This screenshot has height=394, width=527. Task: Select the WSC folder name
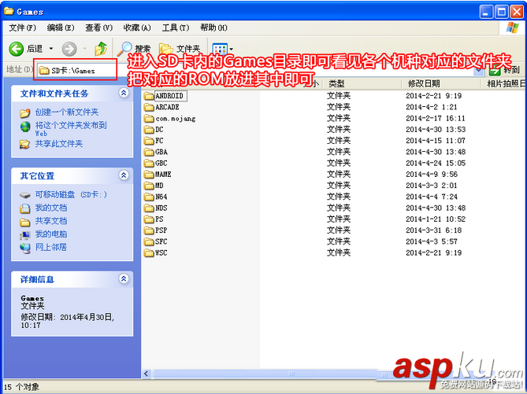[x=161, y=252]
